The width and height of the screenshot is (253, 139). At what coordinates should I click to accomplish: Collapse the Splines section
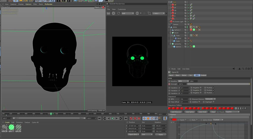170,115
